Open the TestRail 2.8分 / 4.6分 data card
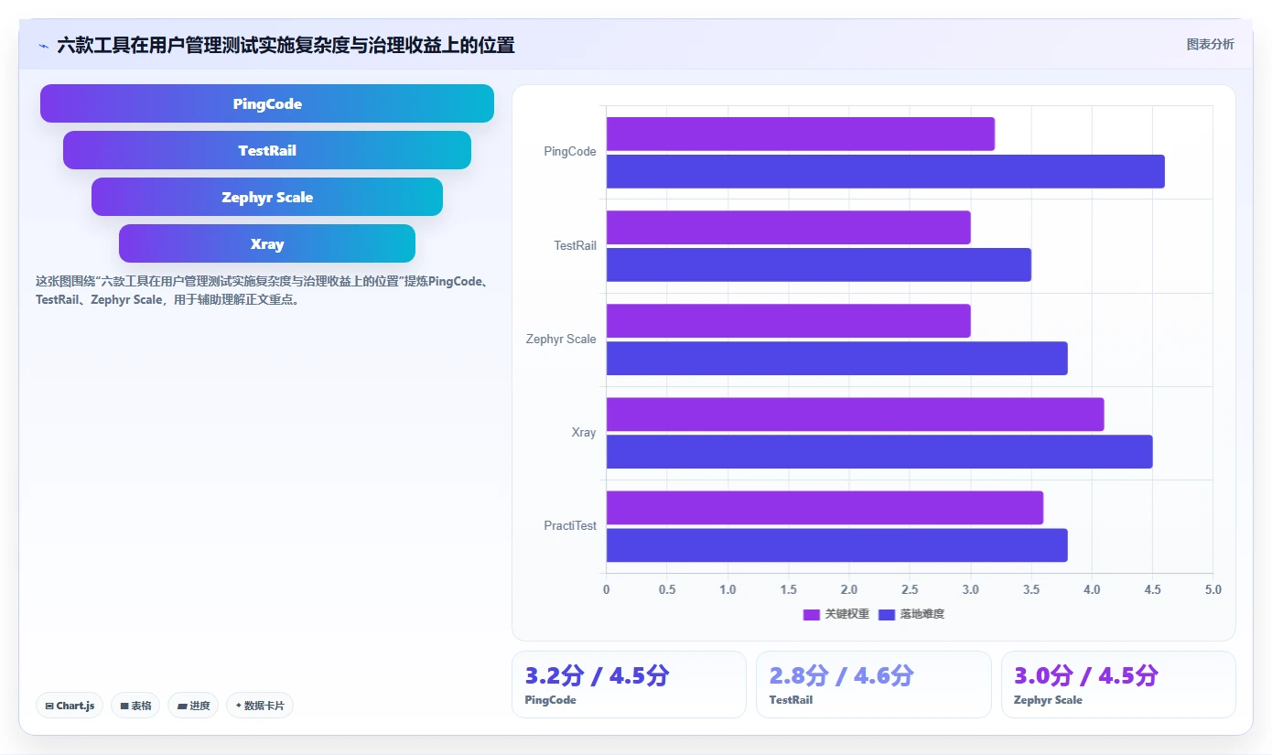1272x755 pixels. pyautogui.click(x=873, y=685)
